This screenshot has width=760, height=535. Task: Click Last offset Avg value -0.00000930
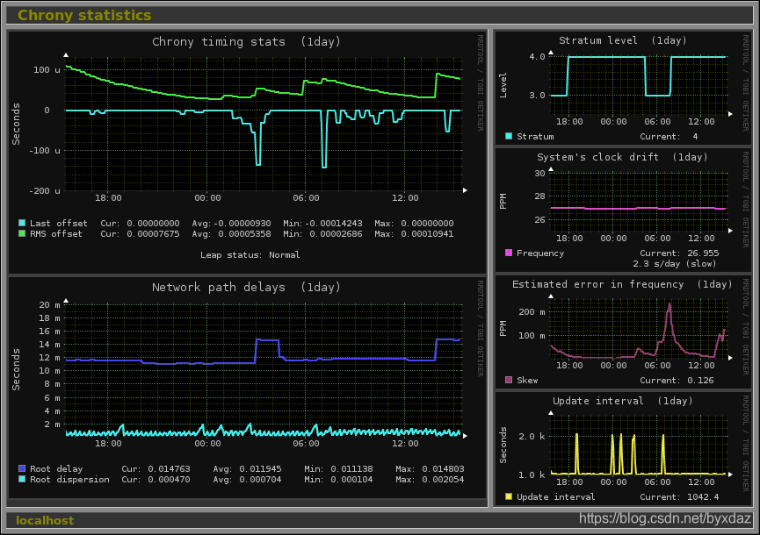pyautogui.click(x=242, y=223)
